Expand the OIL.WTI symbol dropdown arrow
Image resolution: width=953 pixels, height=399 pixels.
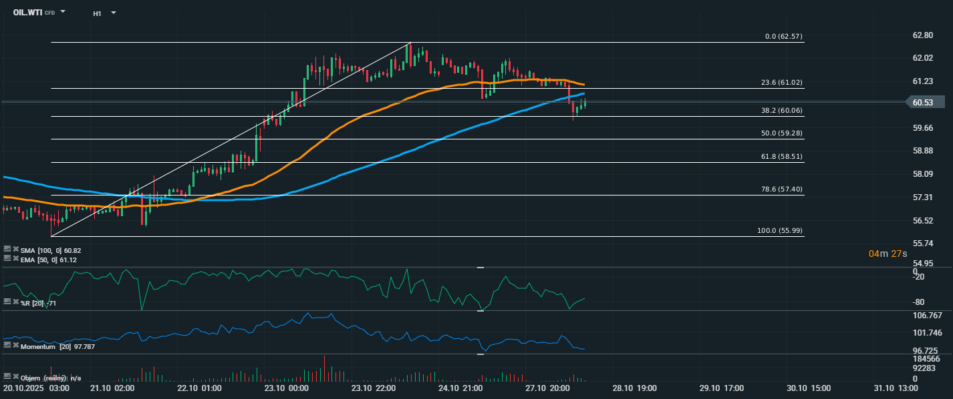click(x=63, y=12)
